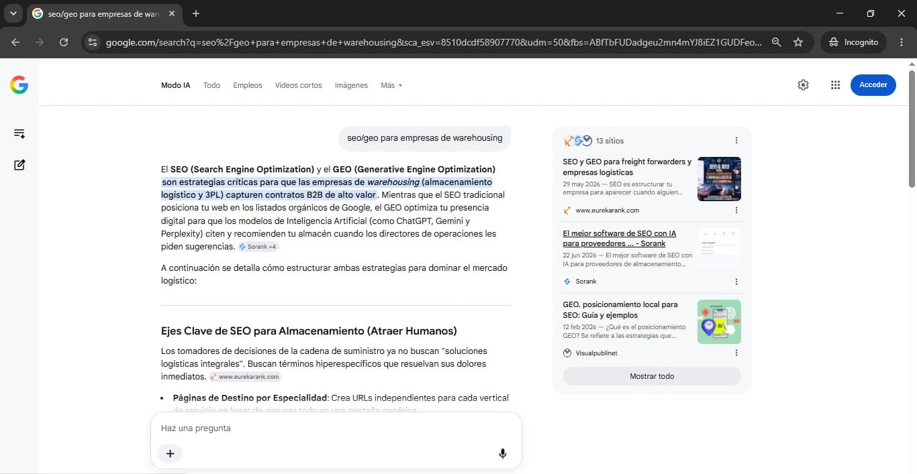Image resolution: width=917 pixels, height=474 pixels.
Task: Open the Chrome three-dot menu
Action: 902,42
